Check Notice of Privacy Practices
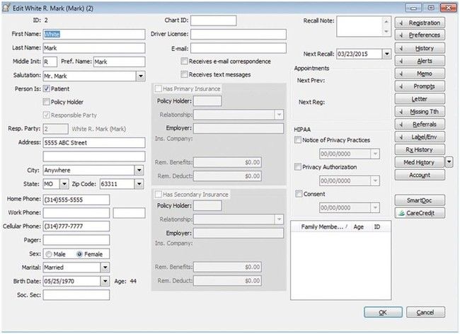The width and height of the screenshot is (460, 334). pyautogui.click(x=298, y=140)
